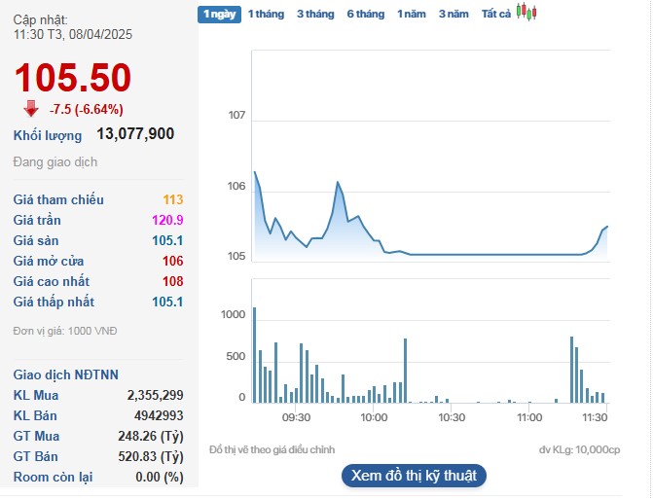Click the 10:00 time axis label
Viewport: 653px width, 499px height.
(374, 416)
